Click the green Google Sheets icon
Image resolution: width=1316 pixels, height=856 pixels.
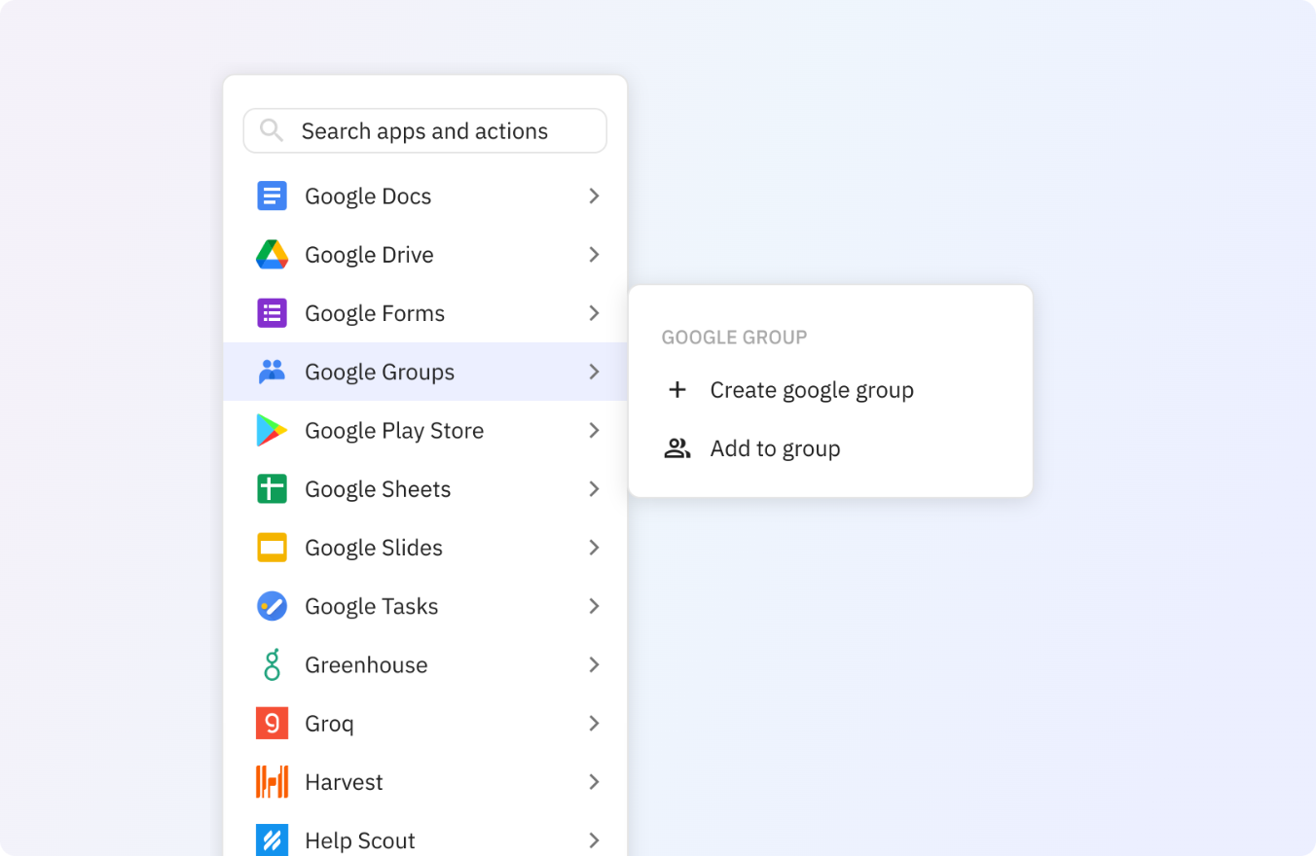coord(272,489)
